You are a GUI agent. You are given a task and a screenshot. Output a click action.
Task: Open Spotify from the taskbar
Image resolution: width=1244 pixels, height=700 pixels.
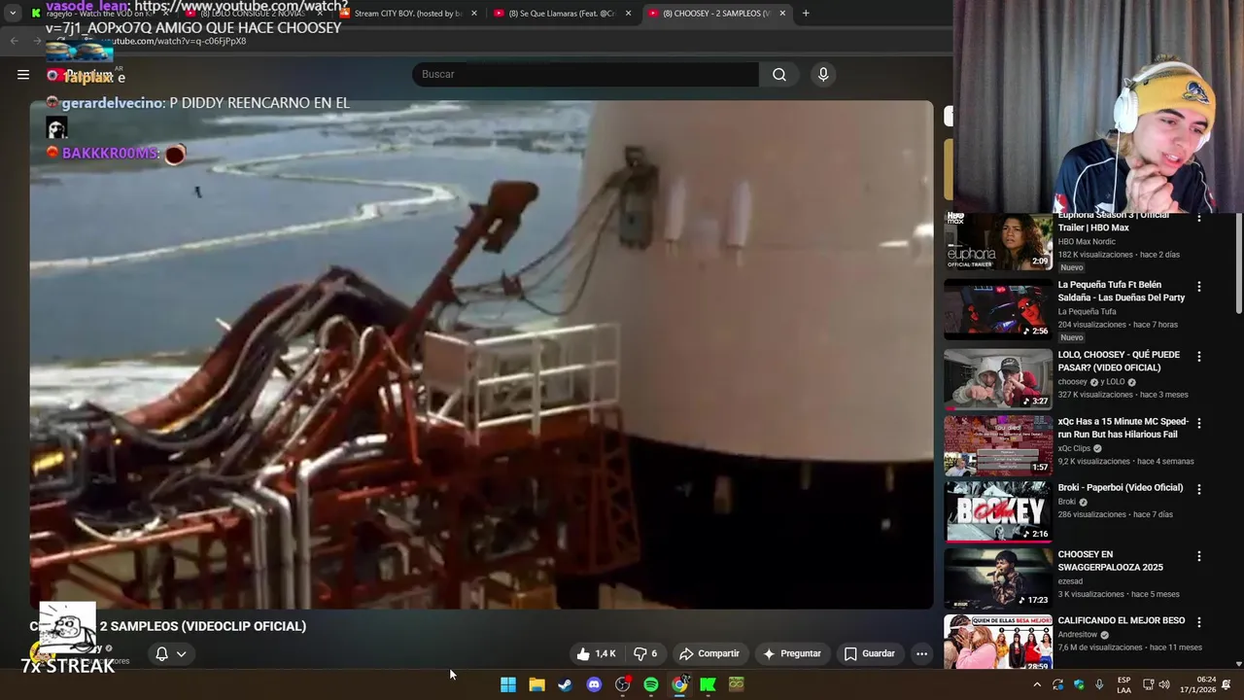[651, 684]
